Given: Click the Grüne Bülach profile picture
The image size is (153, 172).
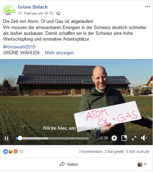Looking at the screenshot, I should 9,10.
